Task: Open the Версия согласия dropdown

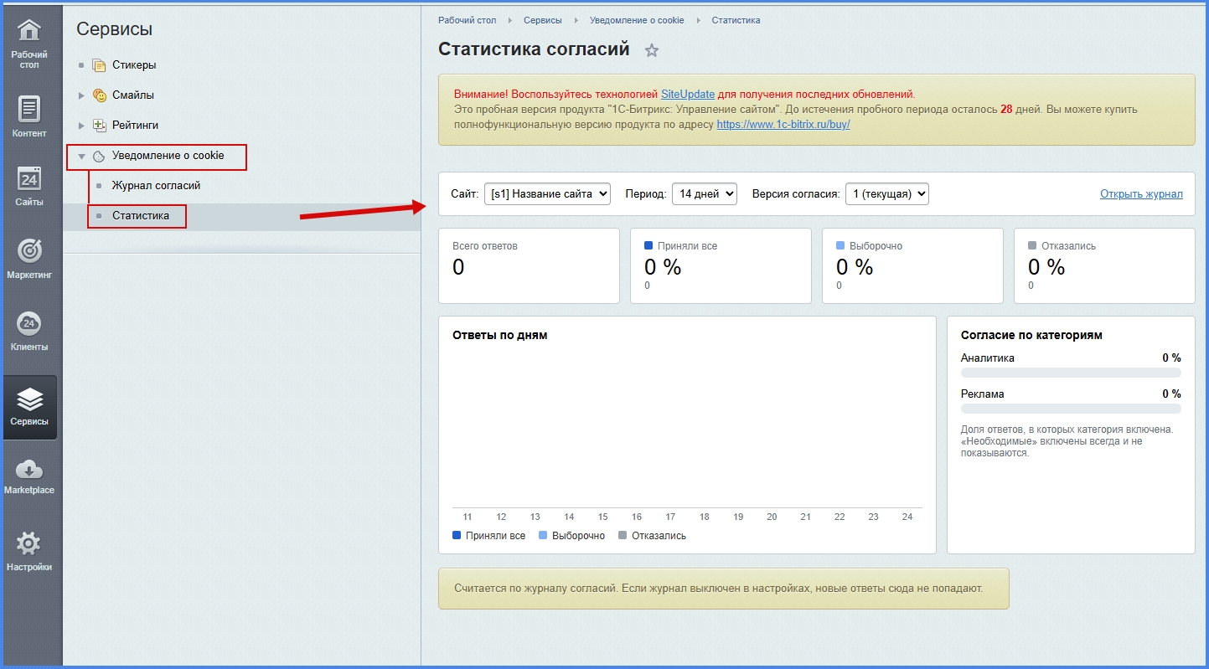Action: point(887,194)
